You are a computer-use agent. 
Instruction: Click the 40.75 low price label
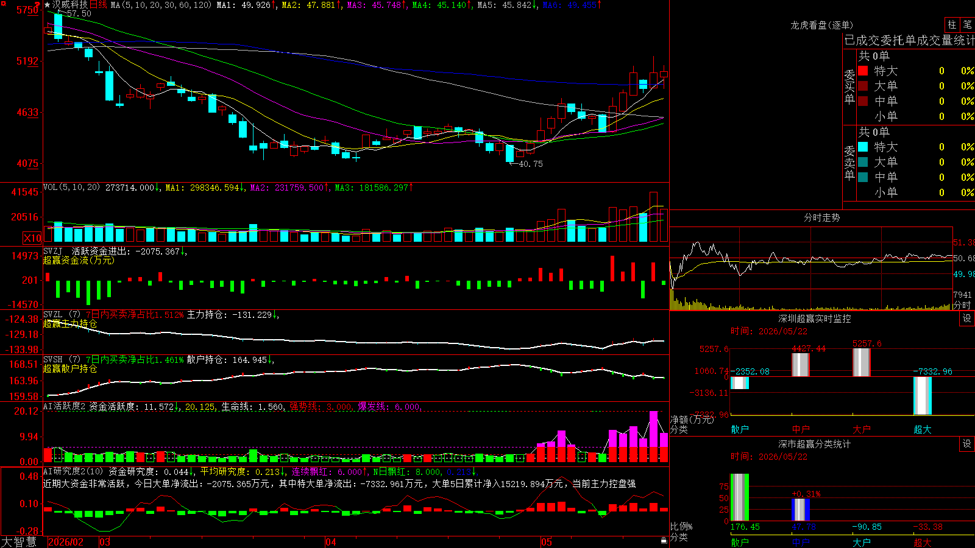click(x=530, y=164)
